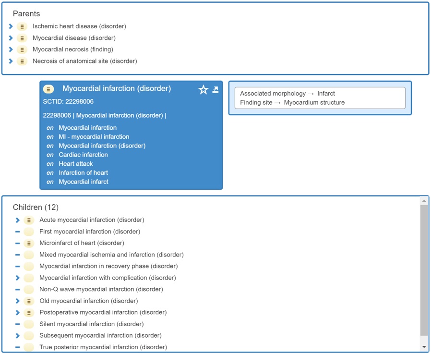This screenshot has width=431, height=355.
Task: Click the Children list scroll up arrow
Action: pyautogui.click(x=424, y=201)
